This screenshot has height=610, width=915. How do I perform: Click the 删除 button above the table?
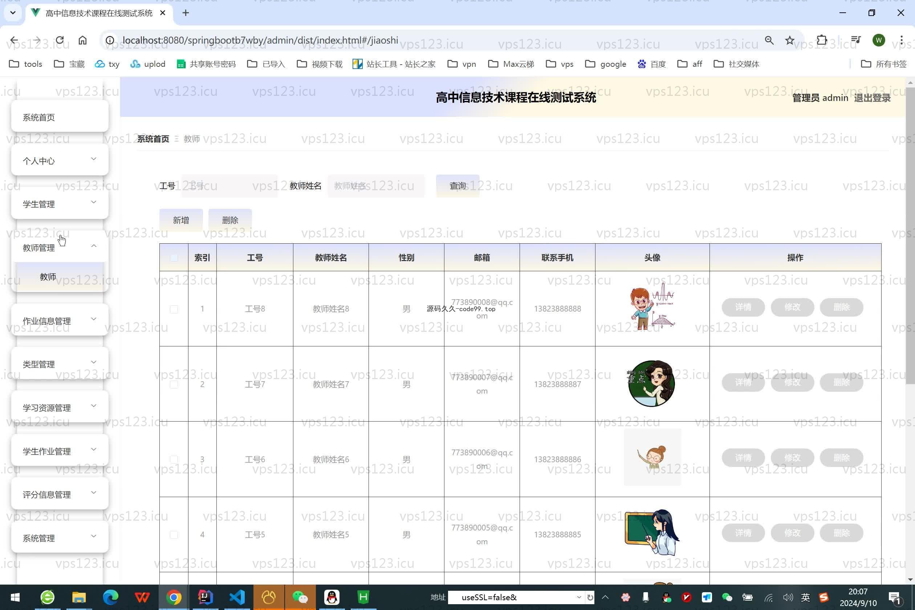point(230,220)
